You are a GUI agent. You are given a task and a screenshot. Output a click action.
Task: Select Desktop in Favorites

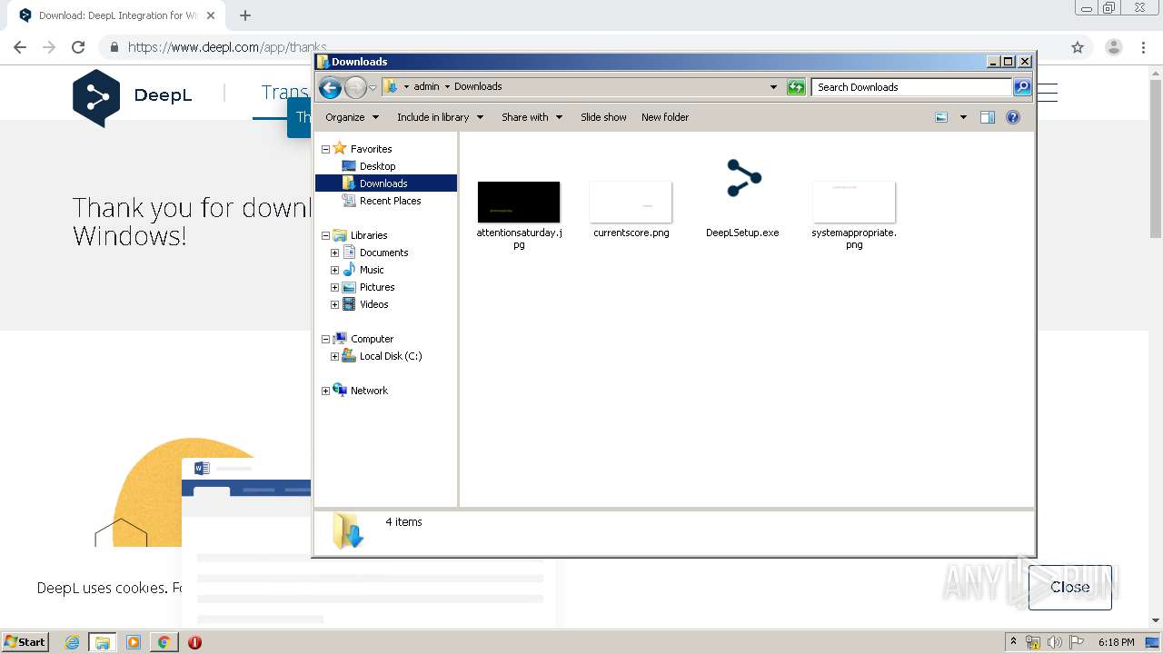click(x=377, y=166)
